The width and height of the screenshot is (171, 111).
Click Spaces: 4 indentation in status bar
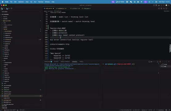[x=144, y=110]
